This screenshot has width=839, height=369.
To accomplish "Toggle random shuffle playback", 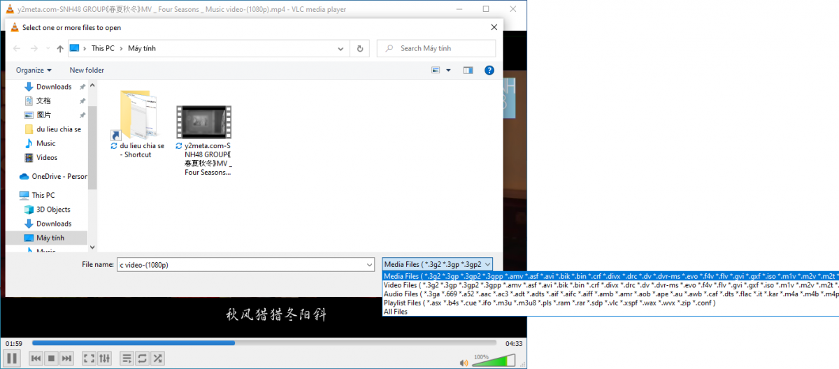I will point(158,359).
